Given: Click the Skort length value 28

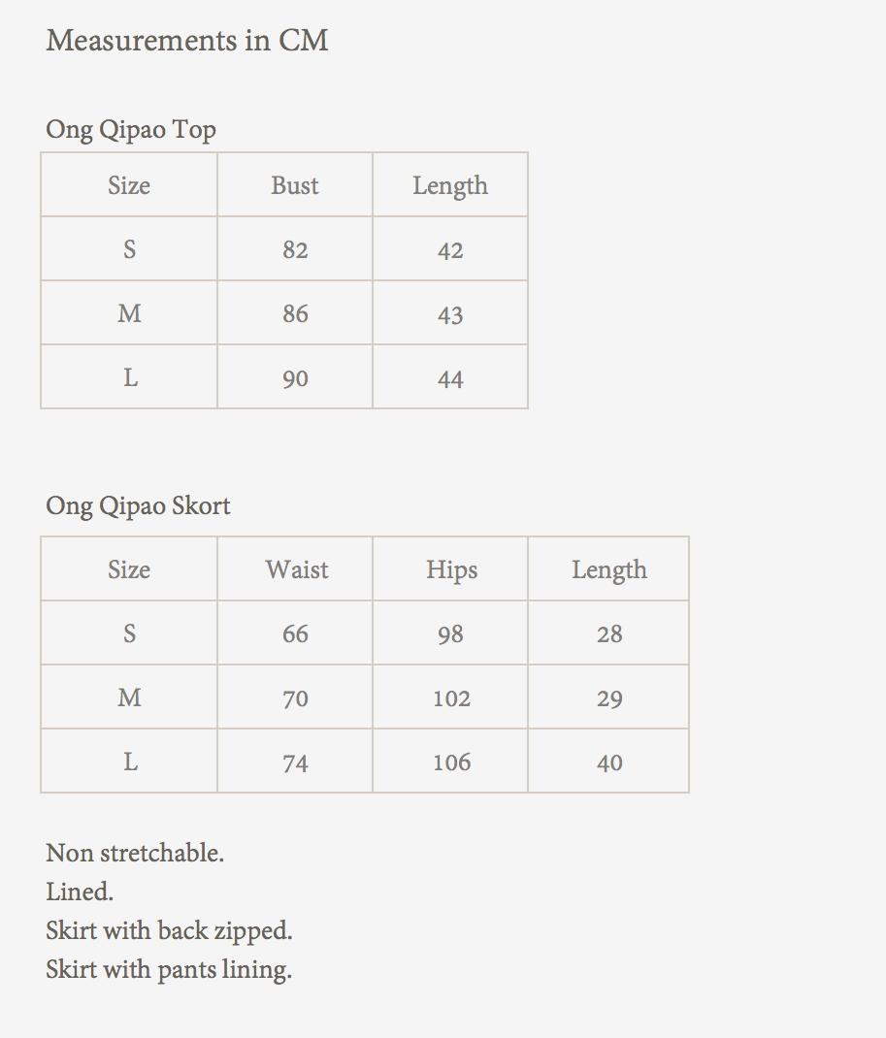Looking at the screenshot, I should [609, 634].
